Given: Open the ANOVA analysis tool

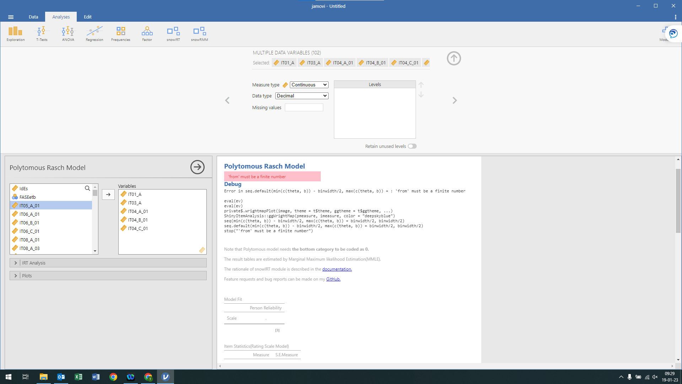Looking at the screenshot, I should click(67, 33).
